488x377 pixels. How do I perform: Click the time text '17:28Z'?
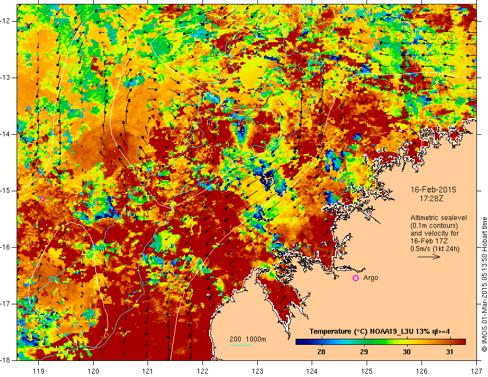click(431, 198)
